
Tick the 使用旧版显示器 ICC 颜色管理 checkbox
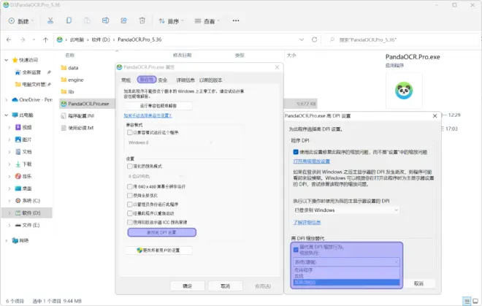(x=130, y=222)
